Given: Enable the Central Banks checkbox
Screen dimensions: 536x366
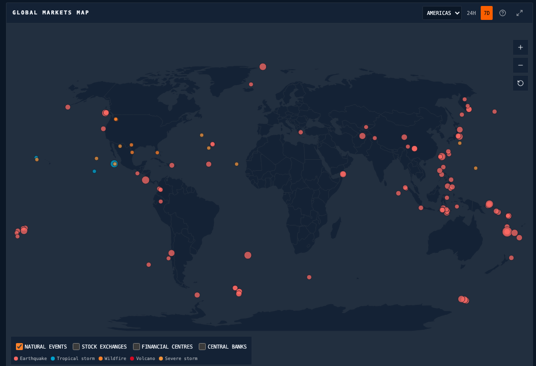Looking at the screenshot, I should tap(202, 347).
